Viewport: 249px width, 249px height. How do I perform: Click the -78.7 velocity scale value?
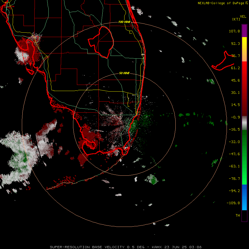(x=234, y=179)
